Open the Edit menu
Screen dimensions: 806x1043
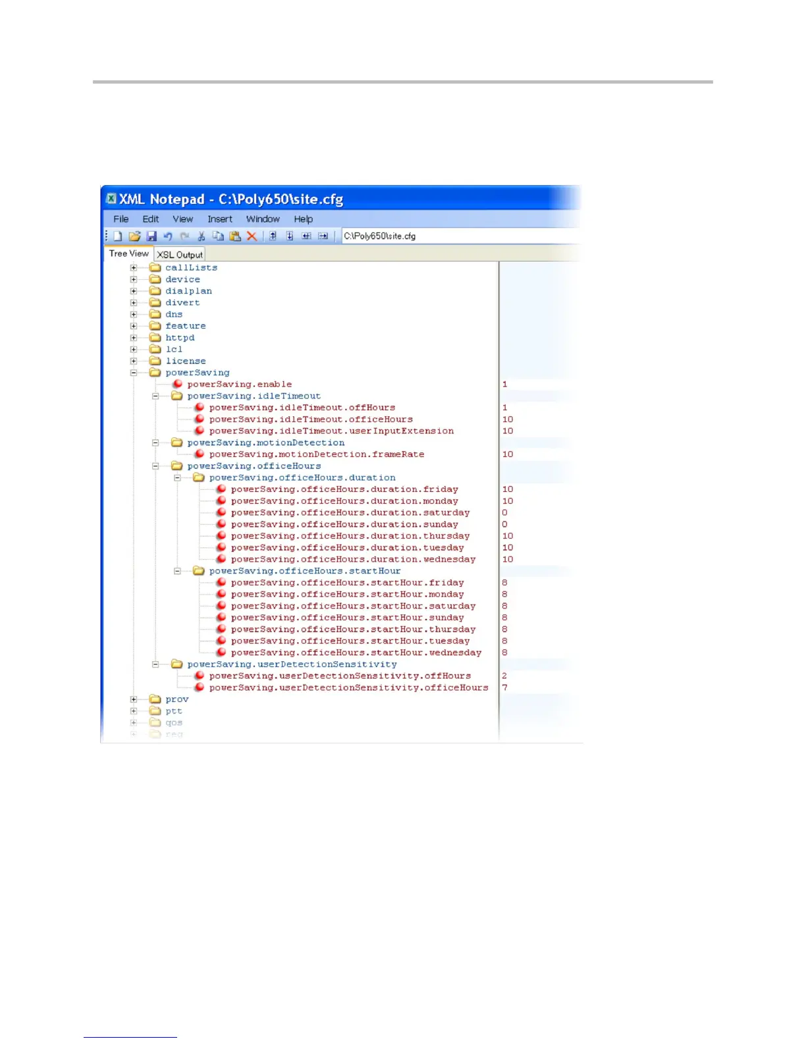151,219
